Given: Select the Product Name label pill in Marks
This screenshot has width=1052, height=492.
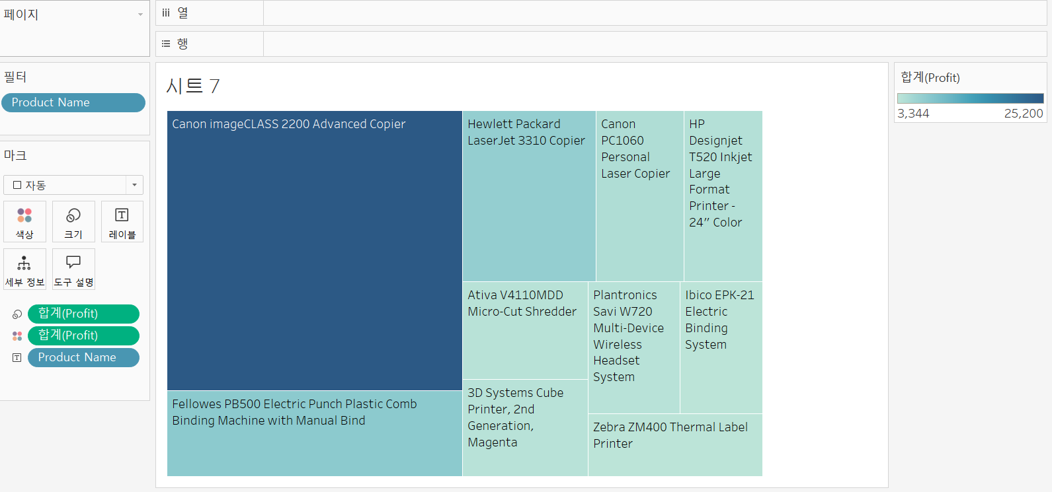Looking at the screenshot, I should (83, 357).
